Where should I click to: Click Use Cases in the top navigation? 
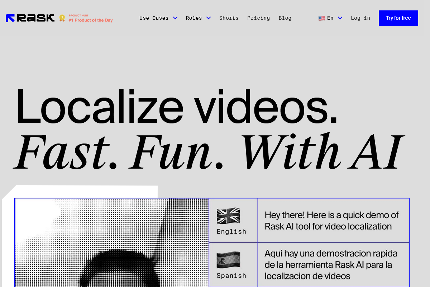154,18
